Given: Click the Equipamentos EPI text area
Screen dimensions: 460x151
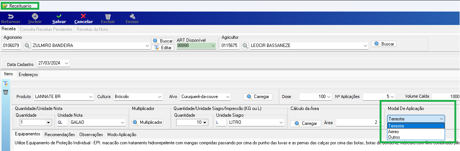Looking at the screenshot, I should 237,145.
